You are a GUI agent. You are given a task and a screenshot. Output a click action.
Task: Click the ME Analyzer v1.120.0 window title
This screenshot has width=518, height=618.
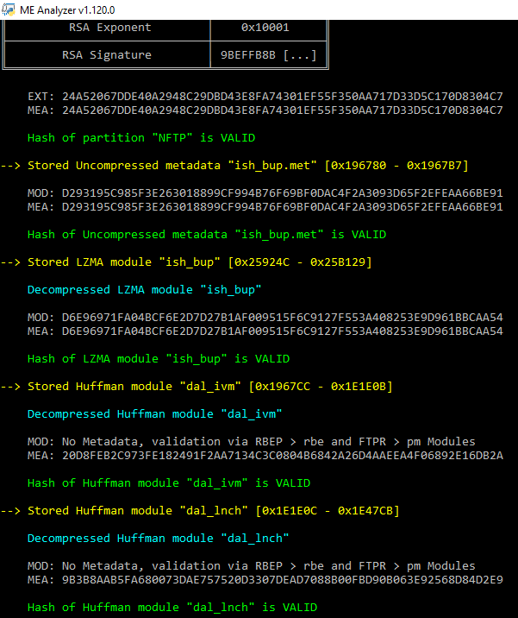(67, 9)
